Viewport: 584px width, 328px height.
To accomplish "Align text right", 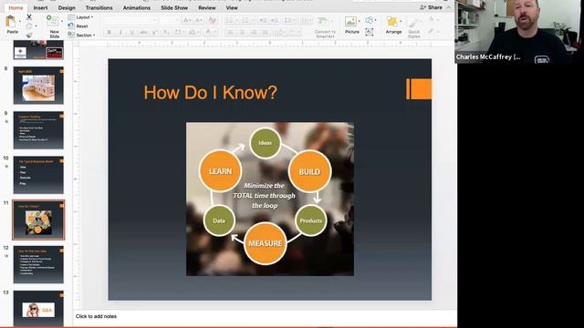I will click(254, 33).
